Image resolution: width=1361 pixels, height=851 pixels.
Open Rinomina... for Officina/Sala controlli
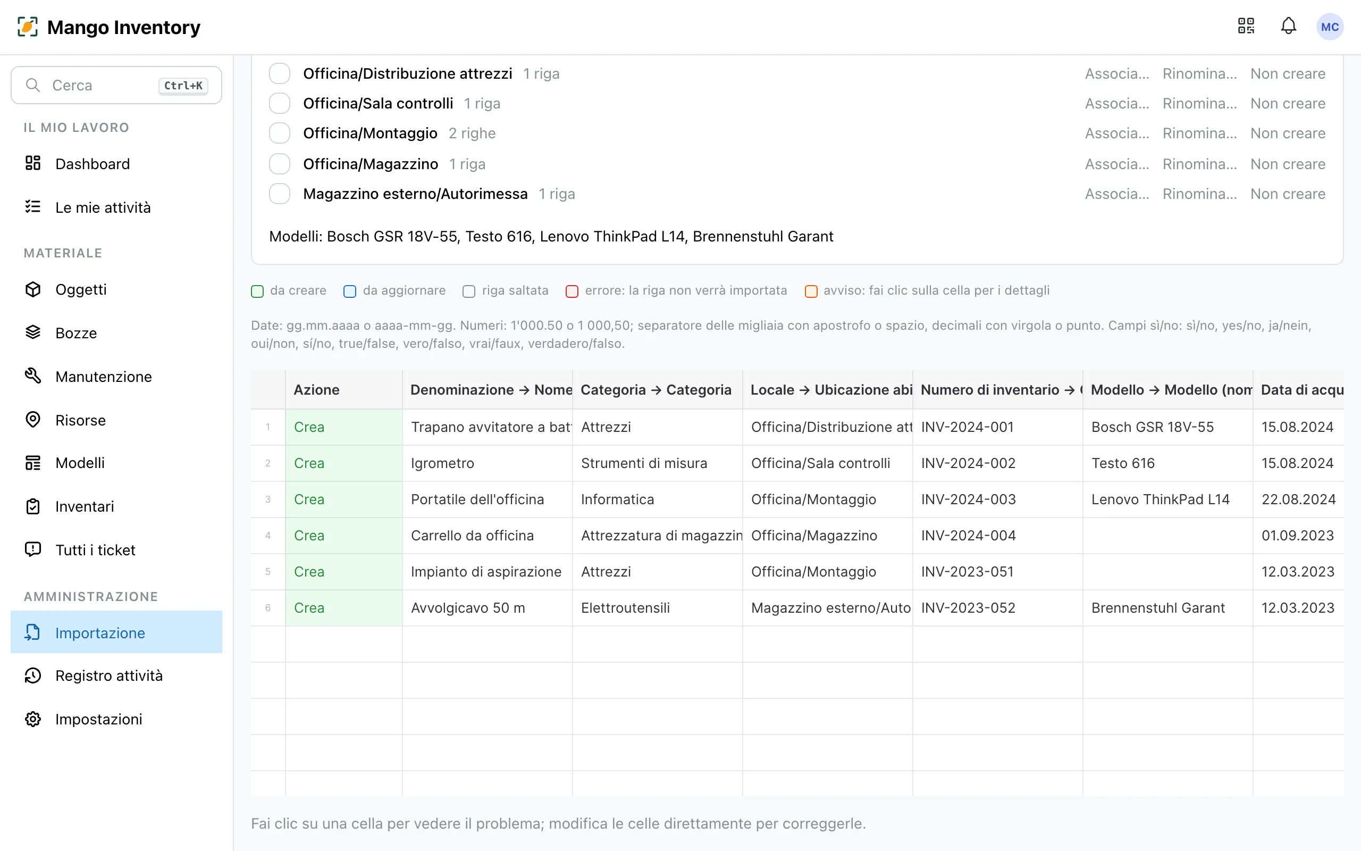tap(1199, 104)
